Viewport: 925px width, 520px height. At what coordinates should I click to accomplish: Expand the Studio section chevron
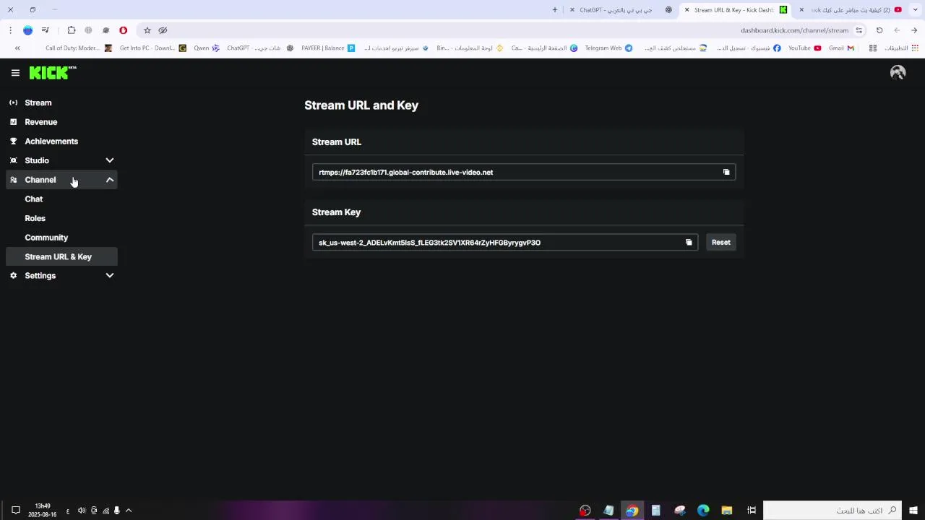[x=110, y=160]
